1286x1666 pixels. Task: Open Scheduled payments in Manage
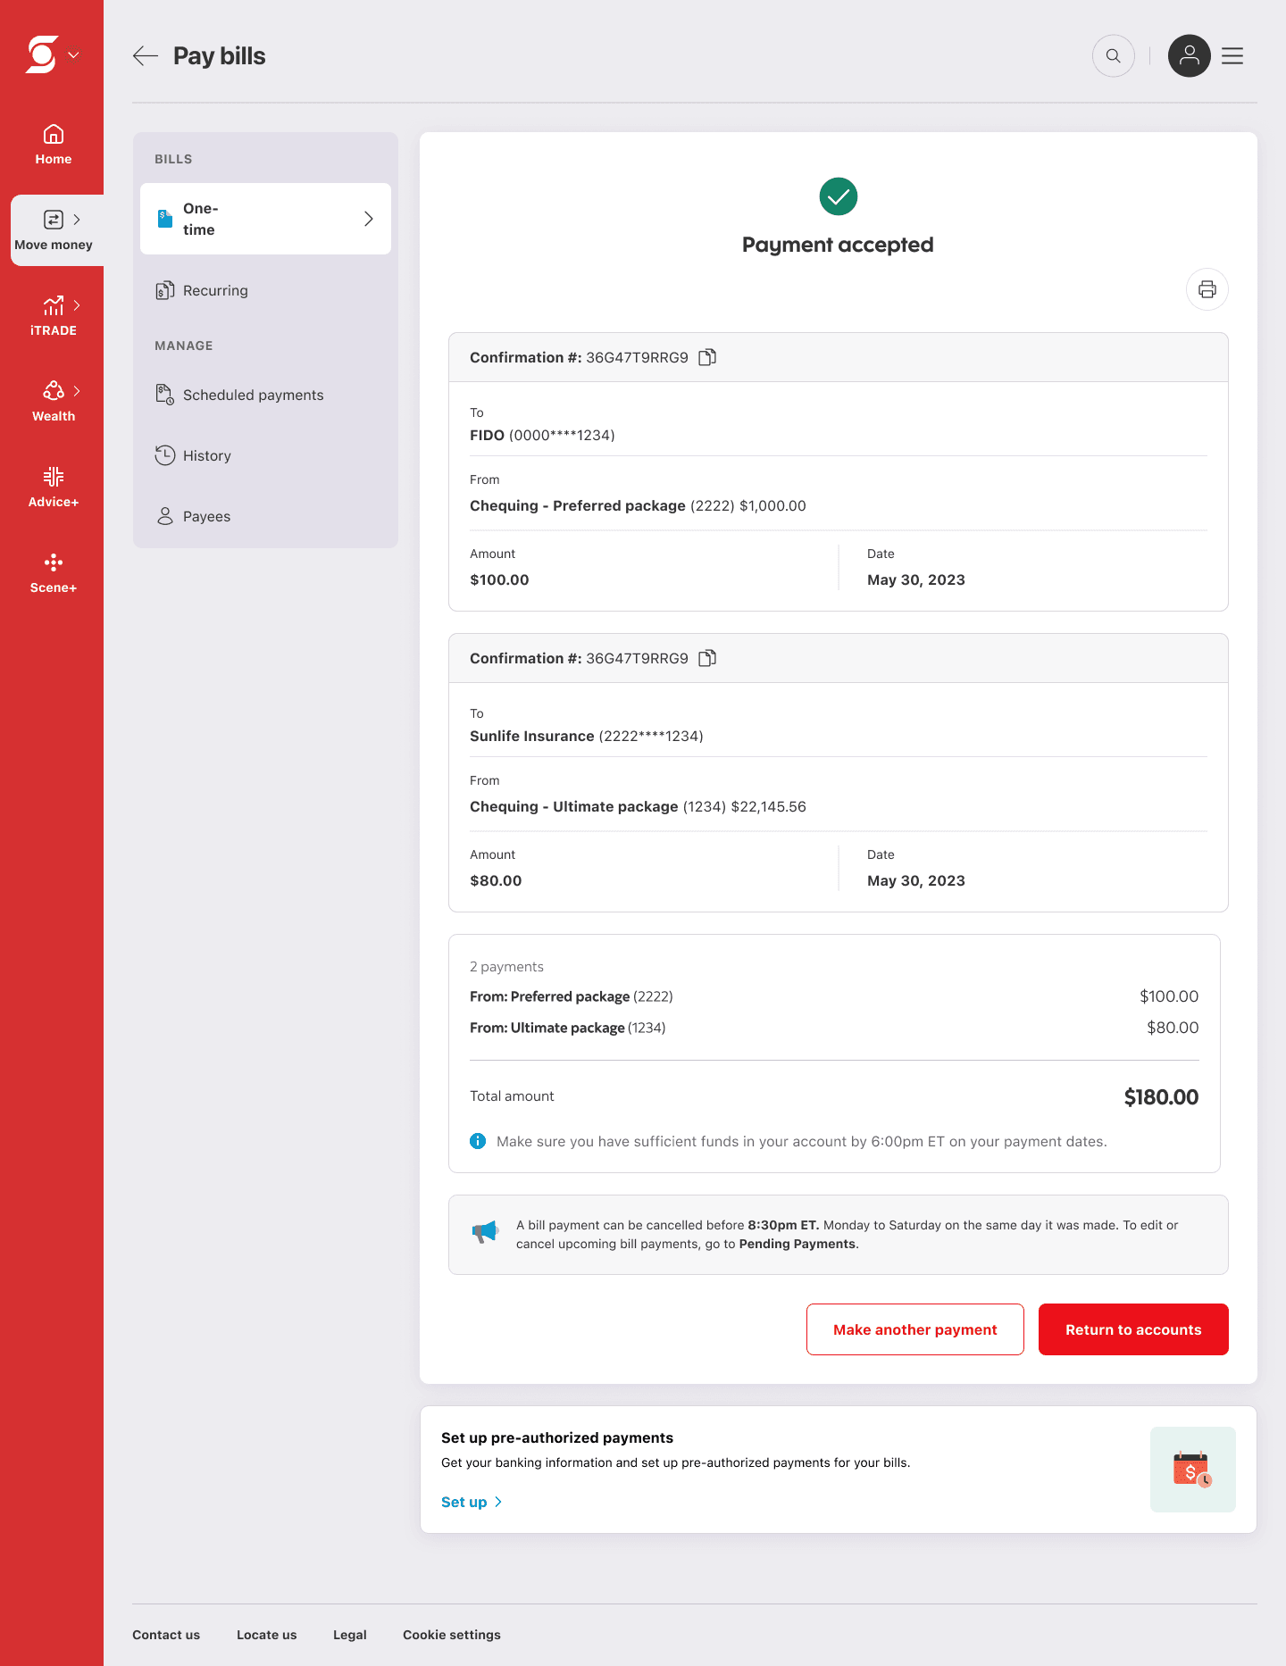coord(265,395)
